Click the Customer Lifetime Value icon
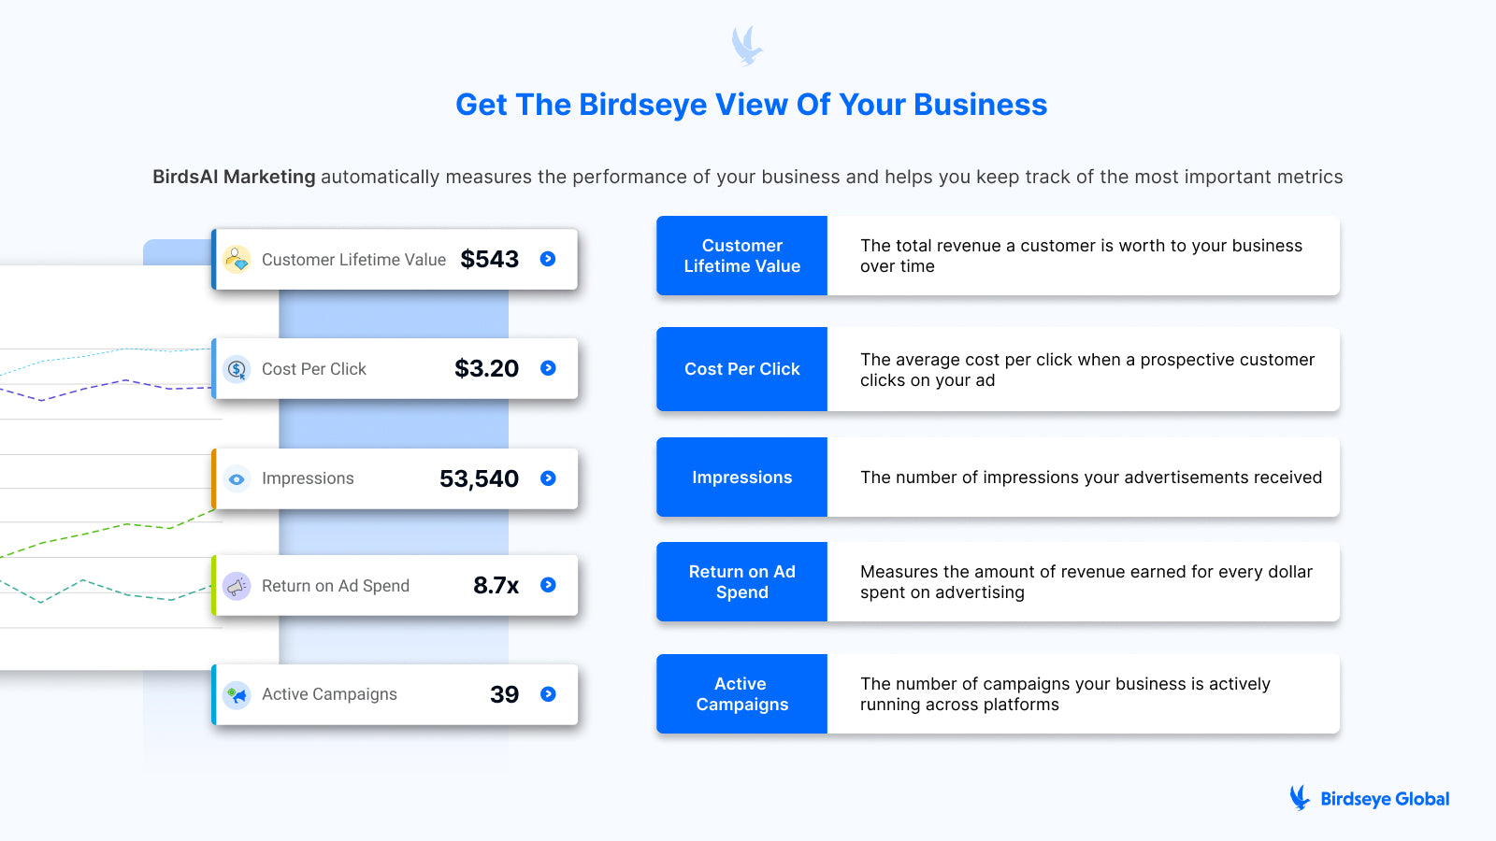 [237, 259]
